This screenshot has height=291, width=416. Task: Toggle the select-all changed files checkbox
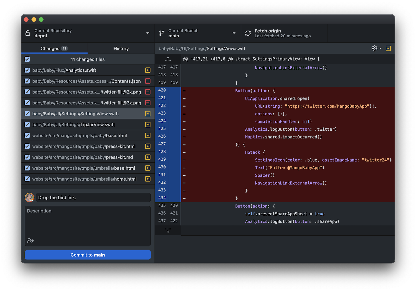(x=27, y=59)
